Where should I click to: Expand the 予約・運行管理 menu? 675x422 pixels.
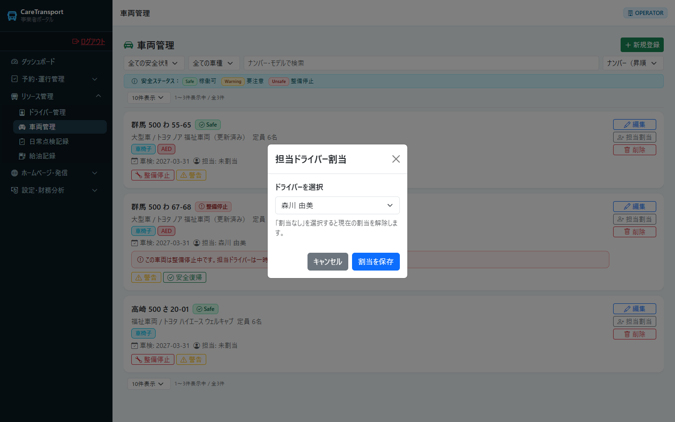tap(56, 79)
